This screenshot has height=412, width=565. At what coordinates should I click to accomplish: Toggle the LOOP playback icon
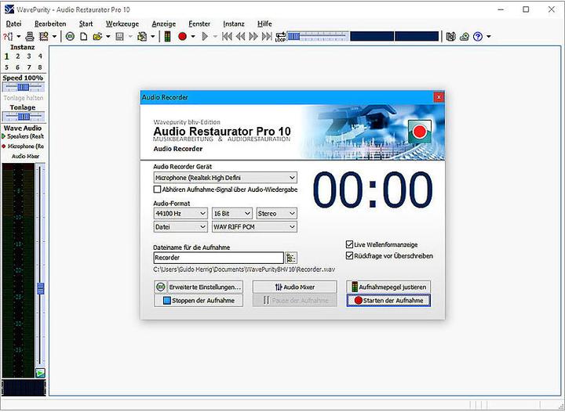coord(280,36)
